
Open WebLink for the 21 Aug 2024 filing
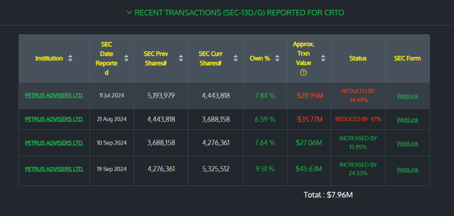(x=407, y=120)
